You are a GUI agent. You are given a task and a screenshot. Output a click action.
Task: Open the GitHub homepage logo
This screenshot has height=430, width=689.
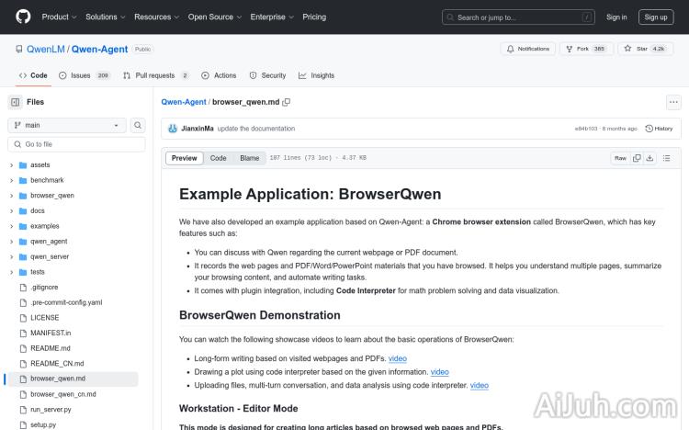pos(23,17)
